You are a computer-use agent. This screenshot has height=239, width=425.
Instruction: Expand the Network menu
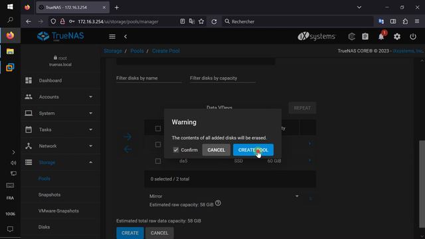60,146
